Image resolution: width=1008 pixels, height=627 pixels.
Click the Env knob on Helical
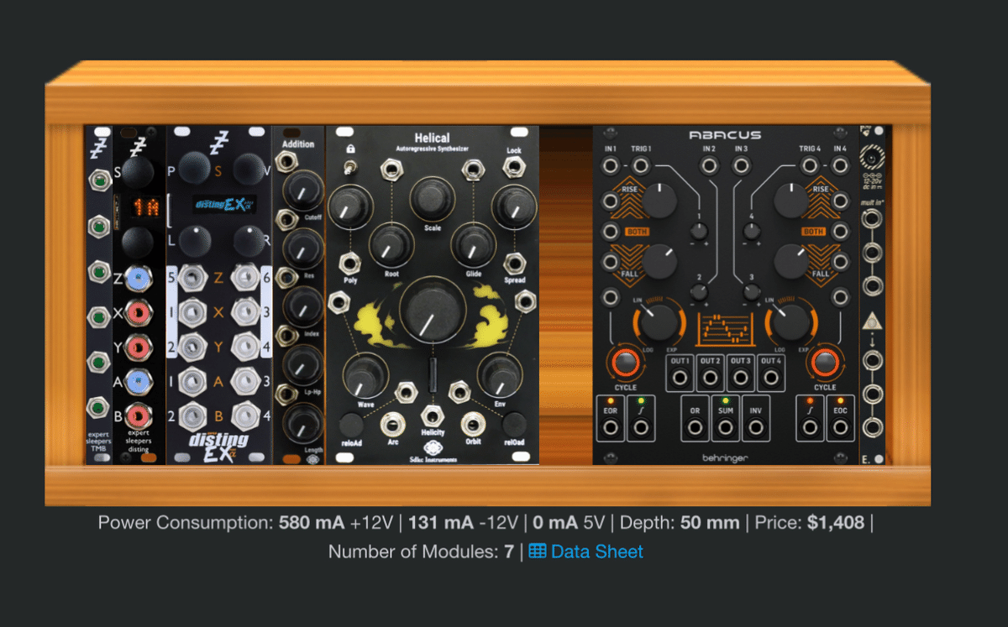pyautogui.click(x=501, y=376)
